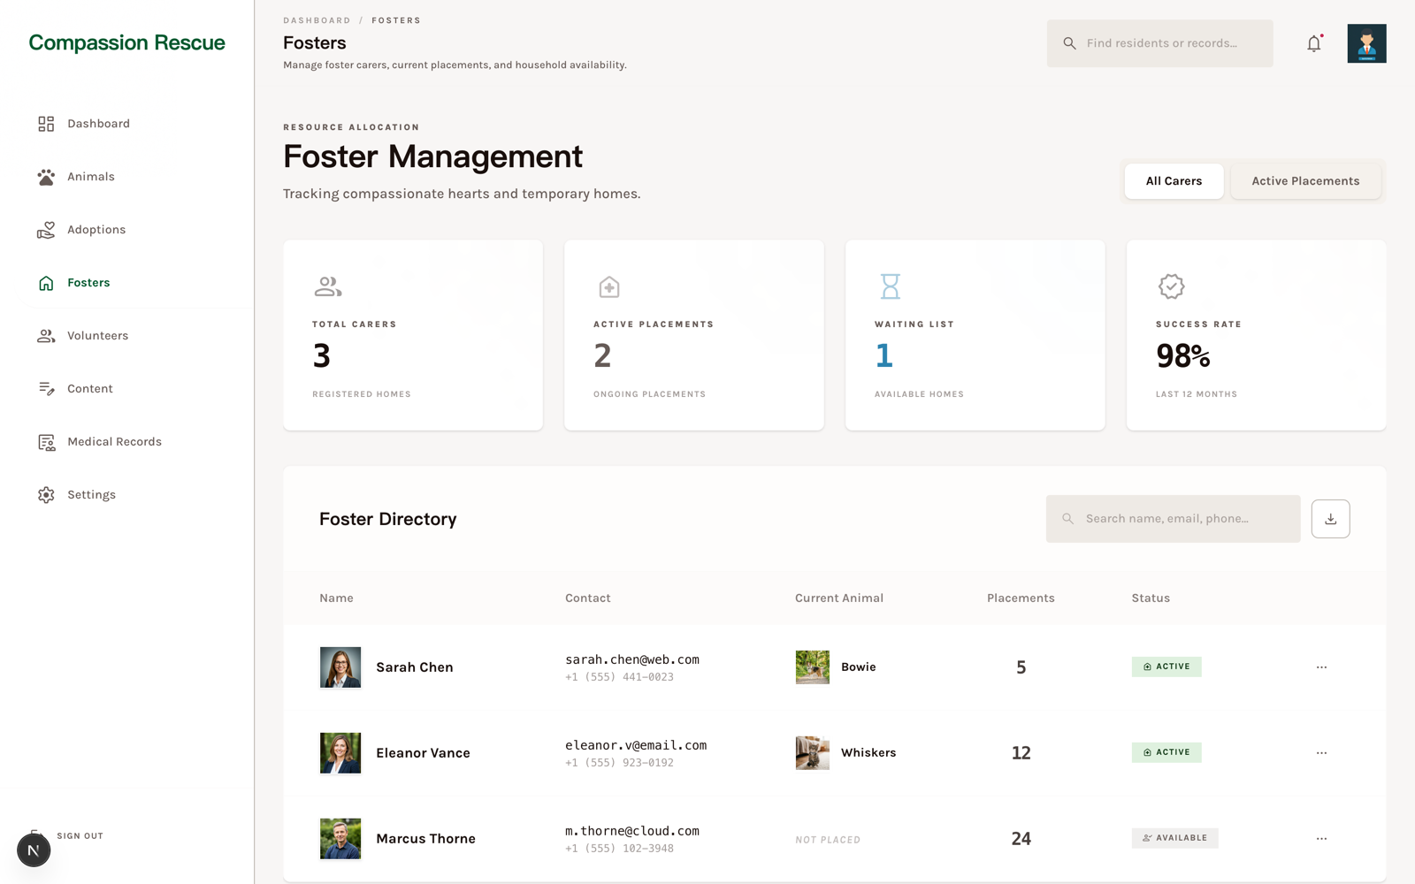Click the Settings gear icon
Image resolution: width=1415 pixels, height=884 pixels.
coord(46,495)
